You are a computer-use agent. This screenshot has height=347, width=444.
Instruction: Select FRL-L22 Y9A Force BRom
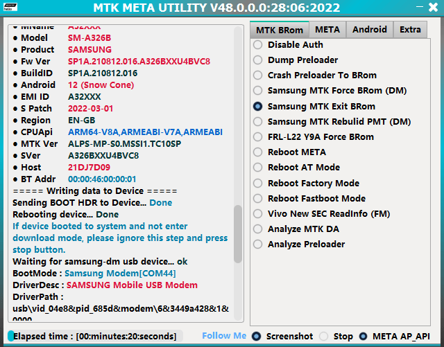click(x=314, y=137)
